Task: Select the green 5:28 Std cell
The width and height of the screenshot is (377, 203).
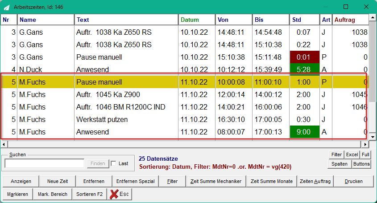Action: tap(305, 69)
